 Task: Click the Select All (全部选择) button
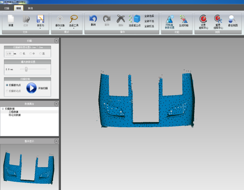point(149,16)
